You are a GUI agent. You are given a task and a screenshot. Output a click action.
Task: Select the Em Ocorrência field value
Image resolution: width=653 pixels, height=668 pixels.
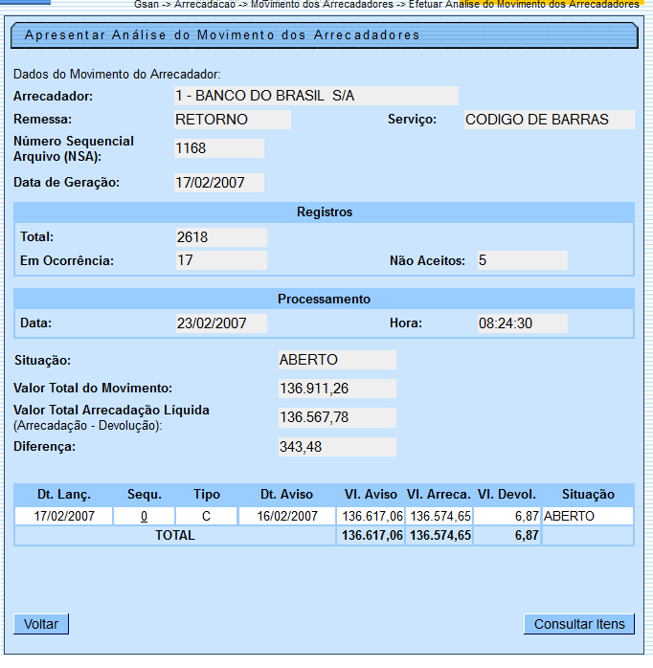[220, 260]
